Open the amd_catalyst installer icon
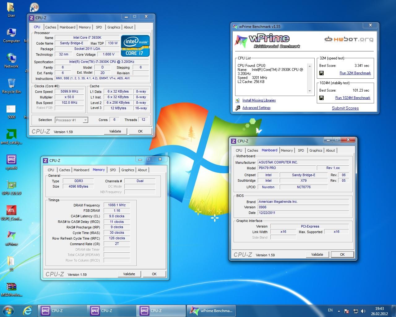The width and height of the screenshot is (396, 317). coord(11,137)
